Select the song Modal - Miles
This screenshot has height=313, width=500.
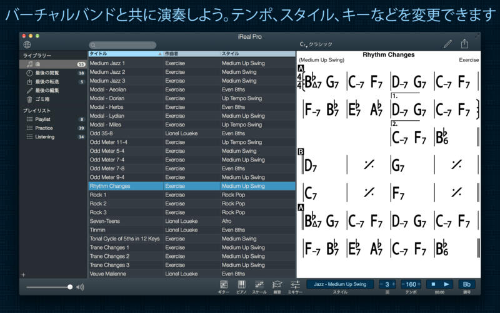(x=192, y=125)
